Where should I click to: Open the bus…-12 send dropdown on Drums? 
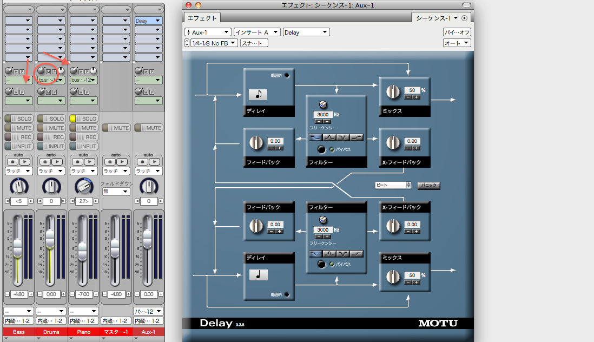point(51,80)
